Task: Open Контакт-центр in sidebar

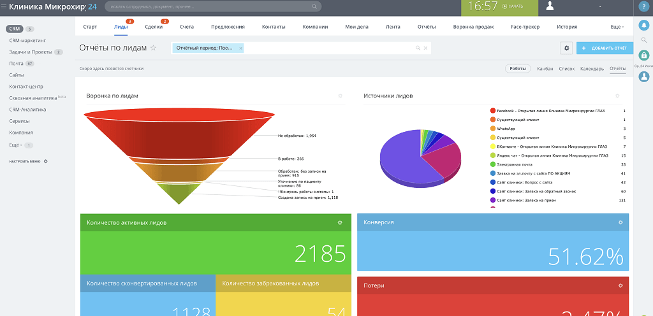Action: [26, 87]
